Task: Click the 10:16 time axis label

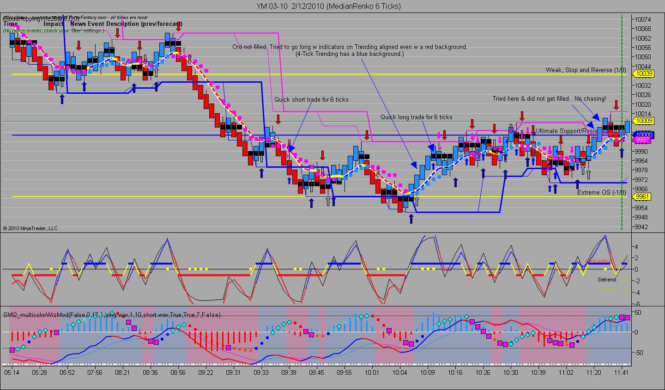Action: pos(455,372)
